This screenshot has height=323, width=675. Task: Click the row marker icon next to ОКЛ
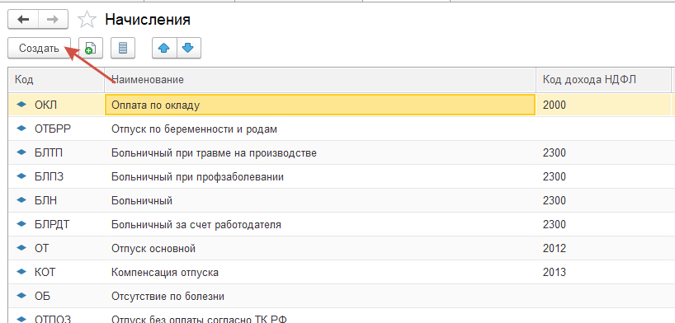click(x=21, y=105)
